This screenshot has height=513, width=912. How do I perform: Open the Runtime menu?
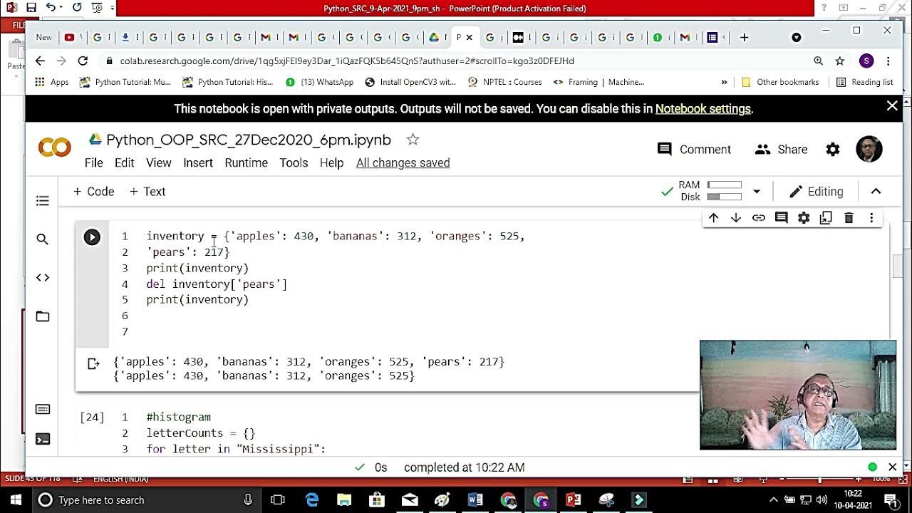click(x=246, y=163)
